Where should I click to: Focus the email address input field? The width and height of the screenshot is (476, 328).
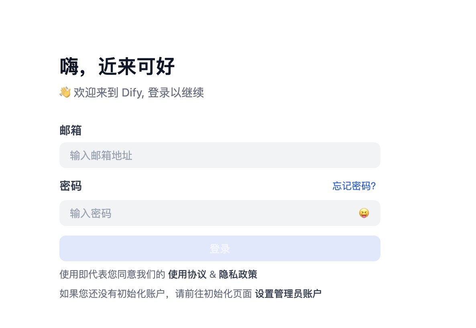pyautogui.click(x=220, y=155)
